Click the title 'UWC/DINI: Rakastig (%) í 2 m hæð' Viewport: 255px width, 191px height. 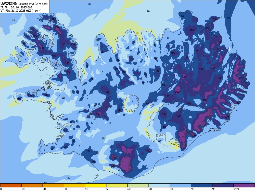coord(24,4)
